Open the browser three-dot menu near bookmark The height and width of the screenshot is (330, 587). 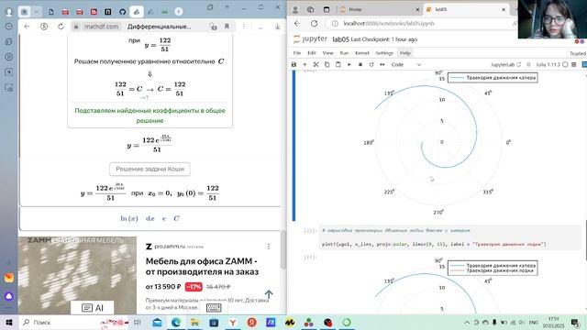pos(244,27)
